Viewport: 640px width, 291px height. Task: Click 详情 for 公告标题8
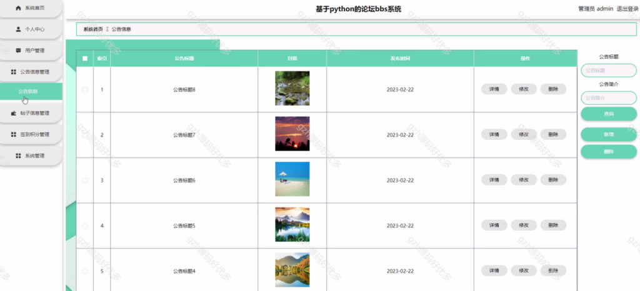point(494,89)
